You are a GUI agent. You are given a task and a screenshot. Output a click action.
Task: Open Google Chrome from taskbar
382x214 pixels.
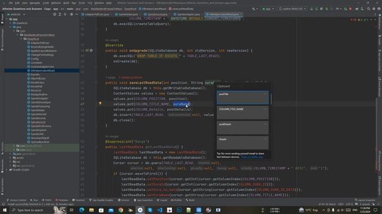[121, 210]
